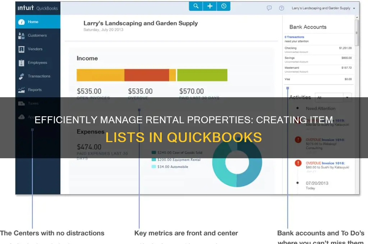Viewport: 368px width, 244px height.
Task: Click the 0 Transactions link
Action: 294,37
